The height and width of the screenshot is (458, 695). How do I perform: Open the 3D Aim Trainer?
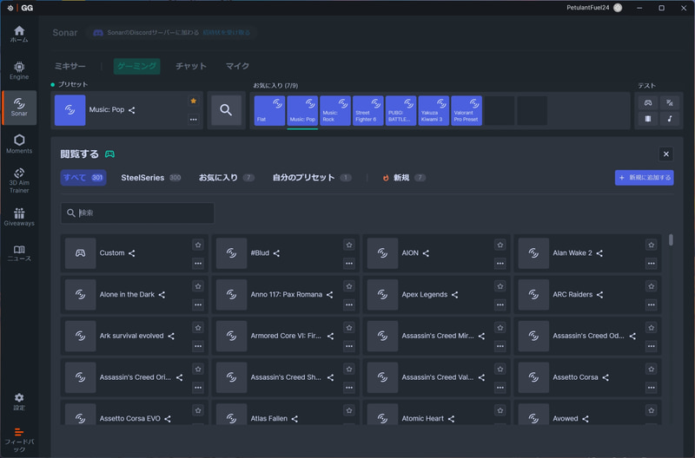click(19, 180)
